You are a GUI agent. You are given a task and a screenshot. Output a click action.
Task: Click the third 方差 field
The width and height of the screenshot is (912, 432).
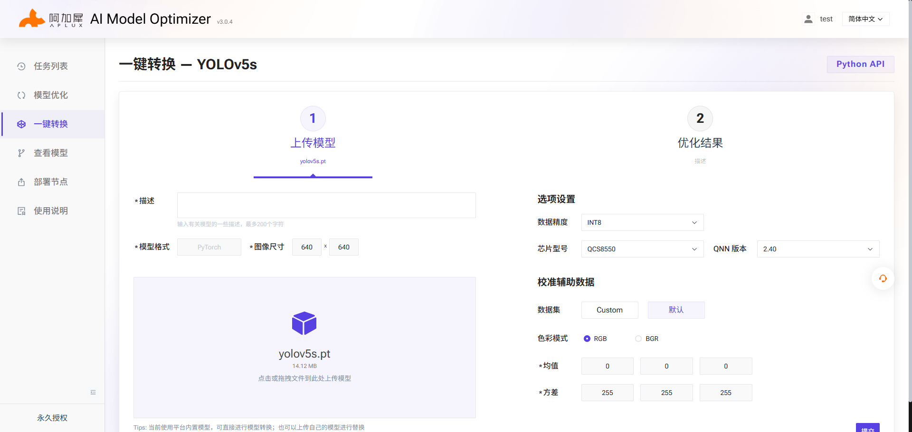tap(726, 393)
